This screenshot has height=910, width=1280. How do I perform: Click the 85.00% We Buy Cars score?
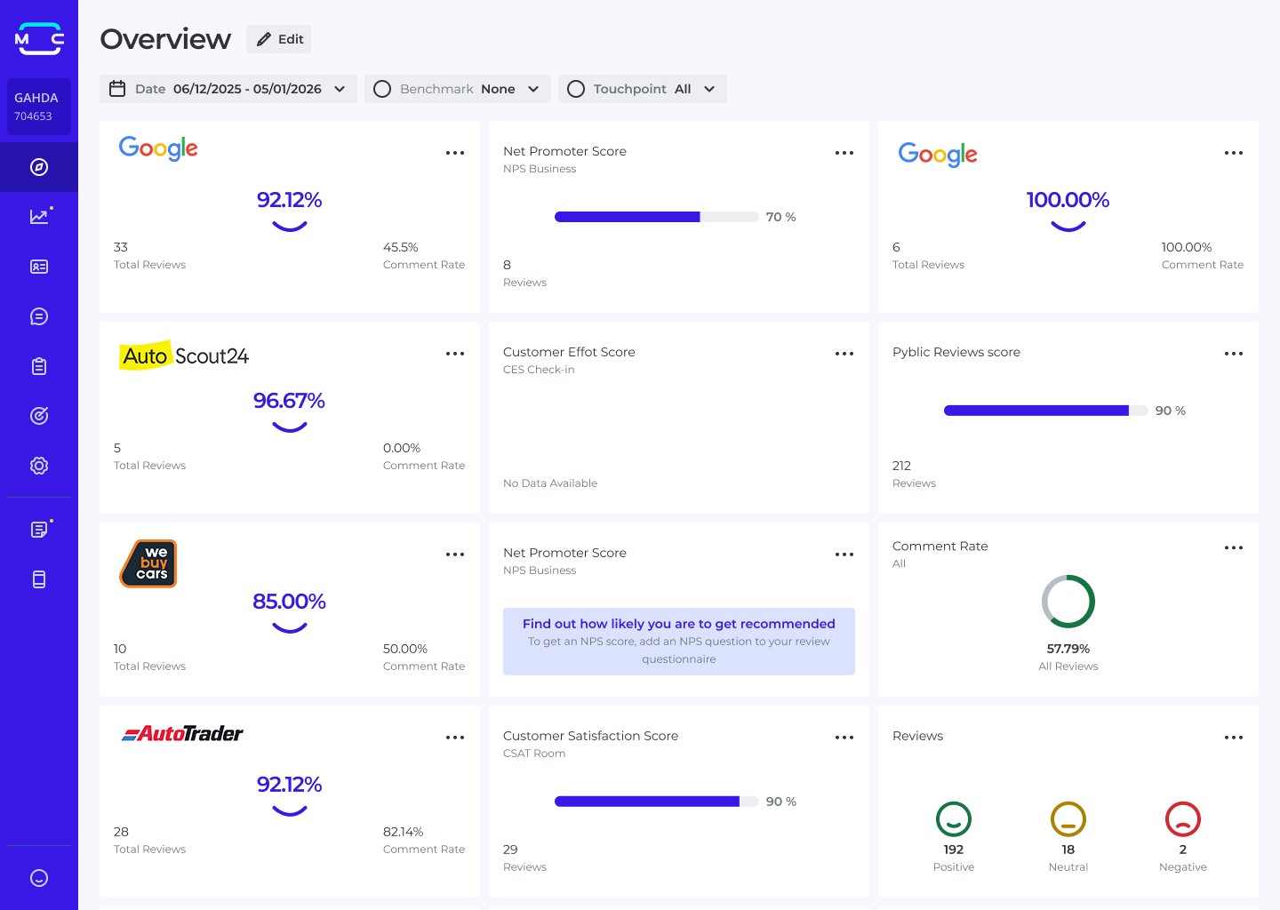(x=290, y=602)
